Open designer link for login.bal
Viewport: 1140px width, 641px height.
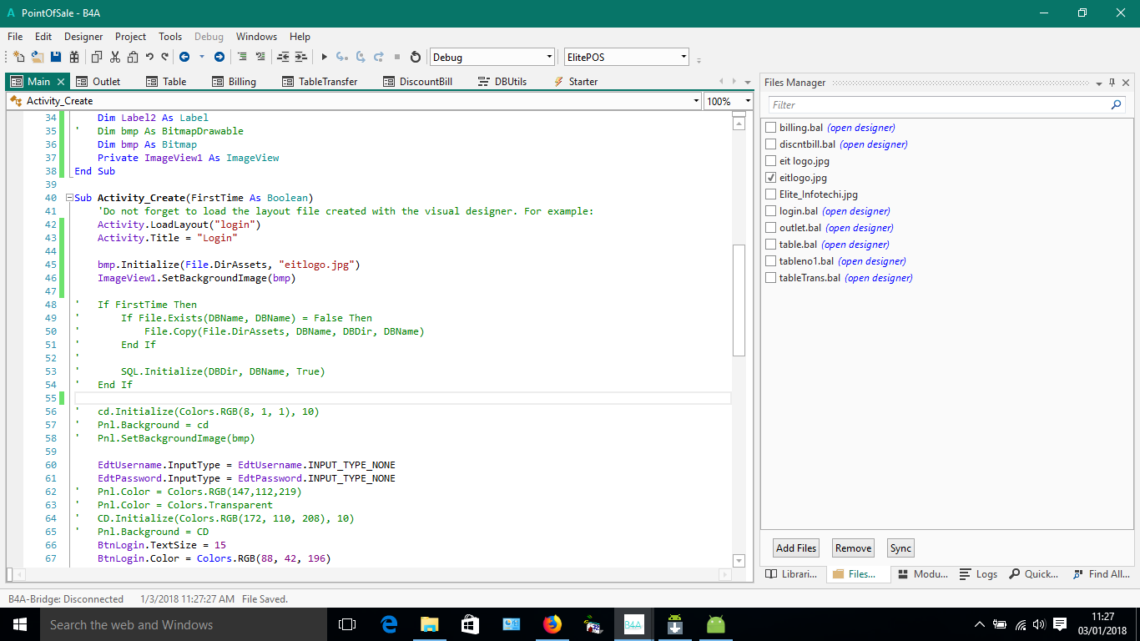coord(856,211)
